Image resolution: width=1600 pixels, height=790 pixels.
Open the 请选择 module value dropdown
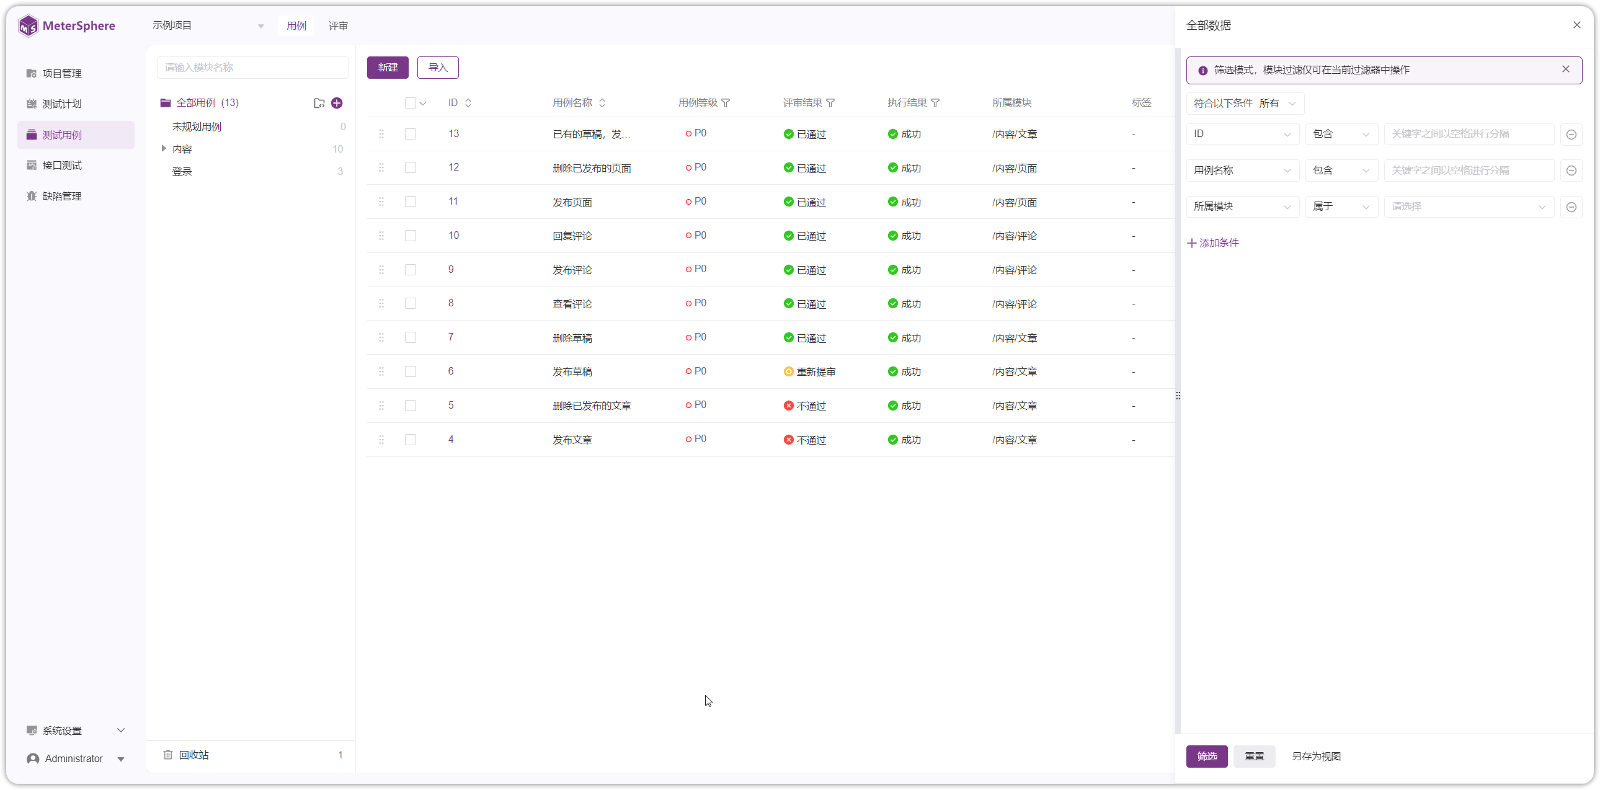tap(1469, 207)
